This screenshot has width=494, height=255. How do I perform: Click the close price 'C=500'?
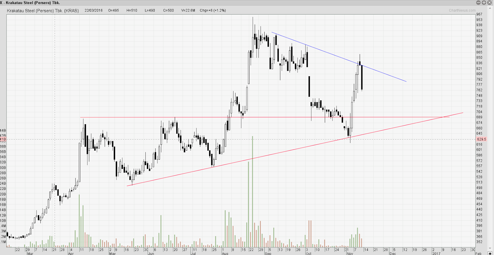pyautogui.click(x=169, y=10)
